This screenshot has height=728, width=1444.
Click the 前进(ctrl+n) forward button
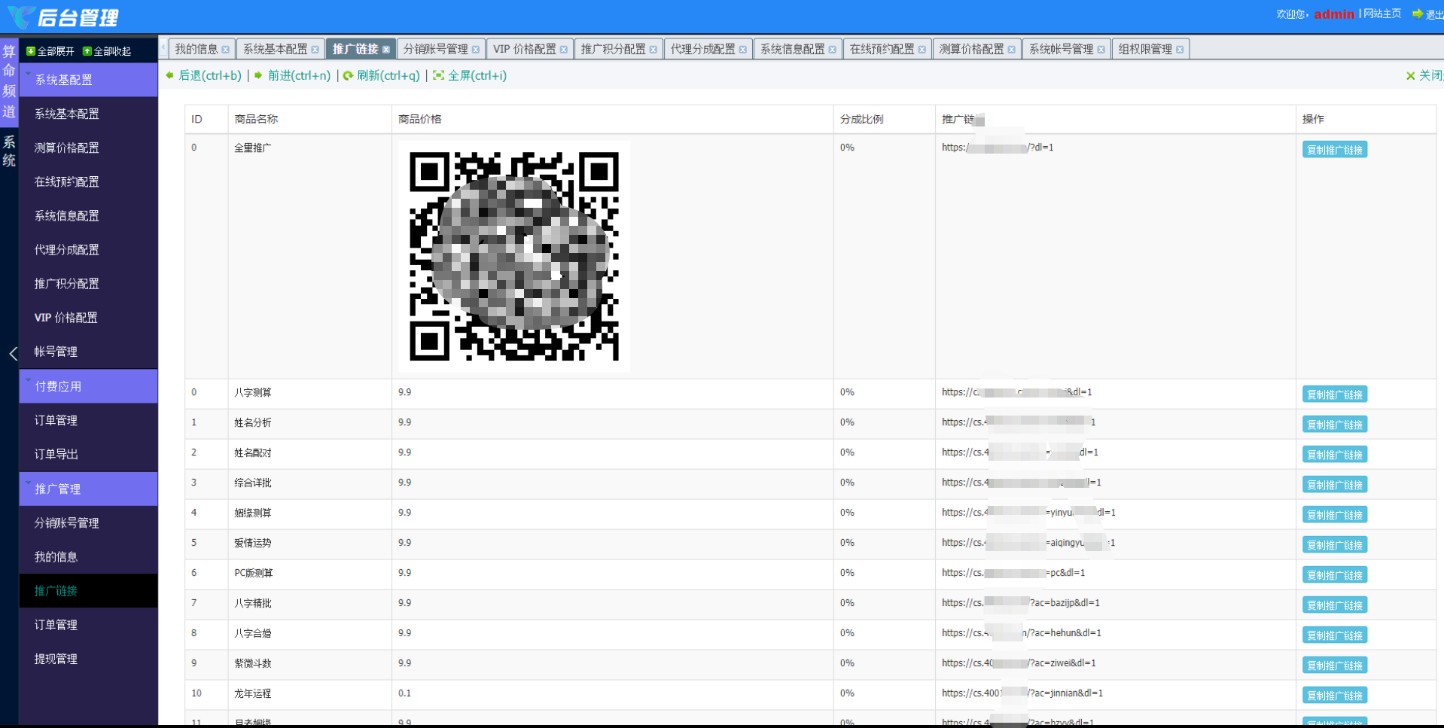pos(293,75)
